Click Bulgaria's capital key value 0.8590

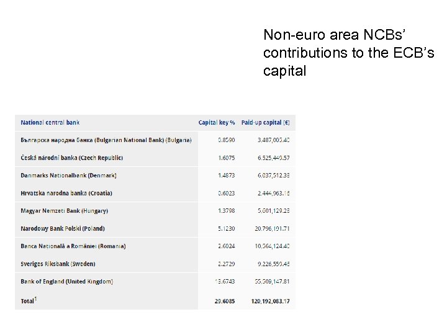(x=227, y=140)
